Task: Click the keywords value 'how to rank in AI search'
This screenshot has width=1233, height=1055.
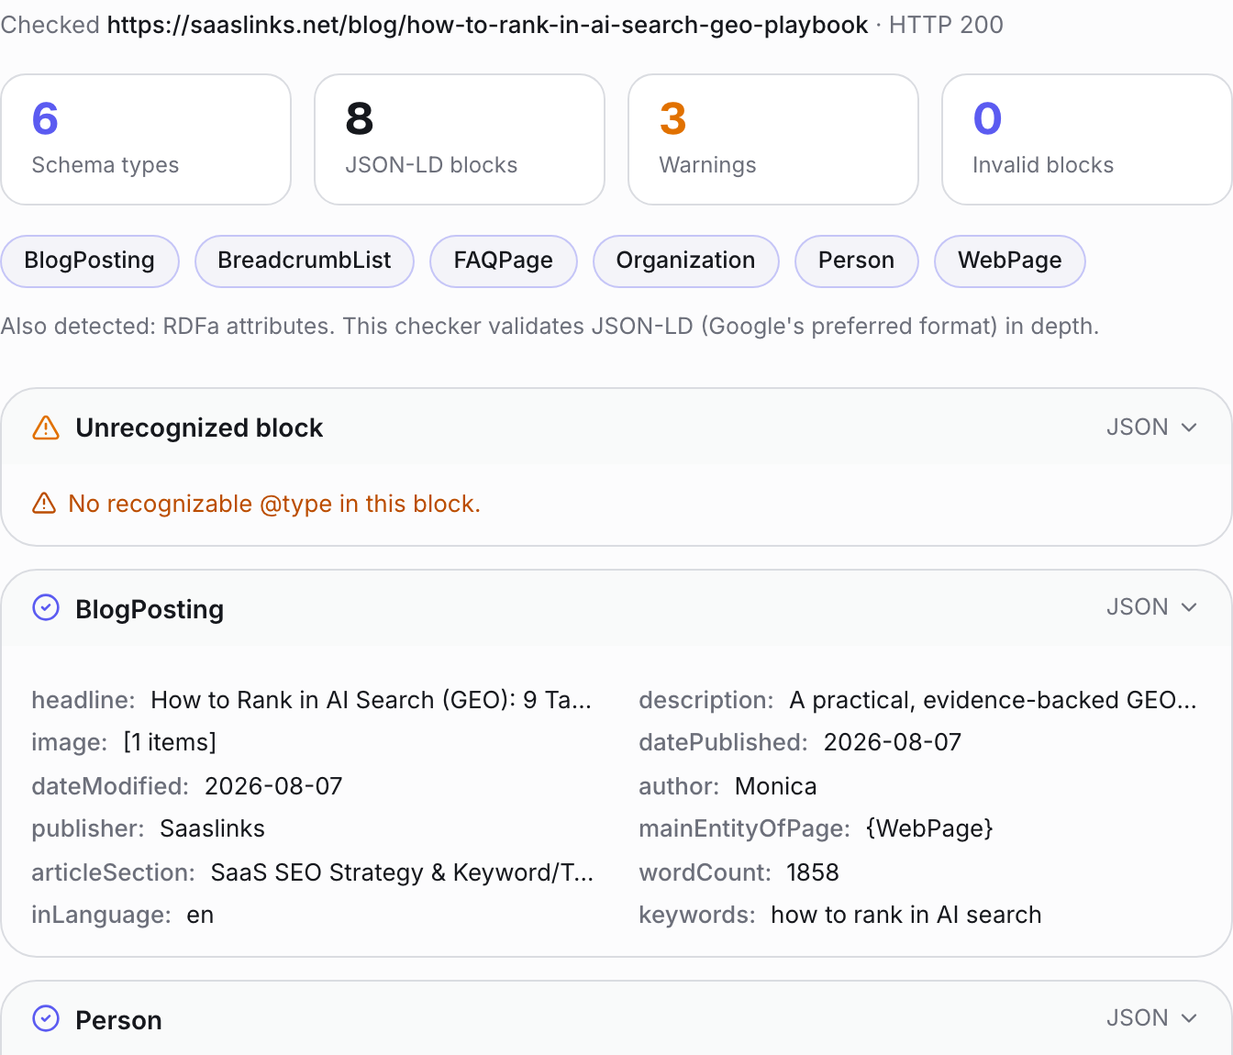Action: [906, 915]
